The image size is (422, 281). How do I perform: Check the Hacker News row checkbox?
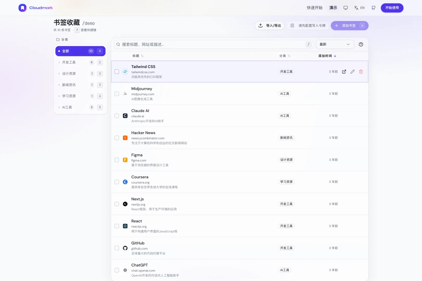pyautogui.click(x=117, y=138)
